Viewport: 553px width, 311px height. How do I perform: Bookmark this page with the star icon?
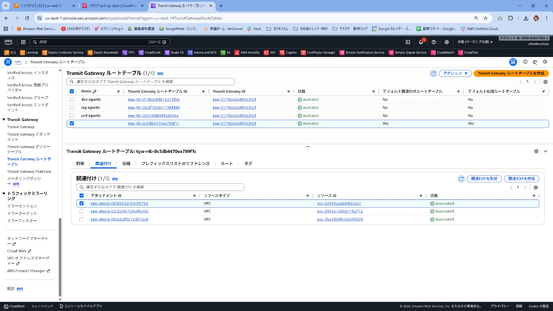[486, 18]
